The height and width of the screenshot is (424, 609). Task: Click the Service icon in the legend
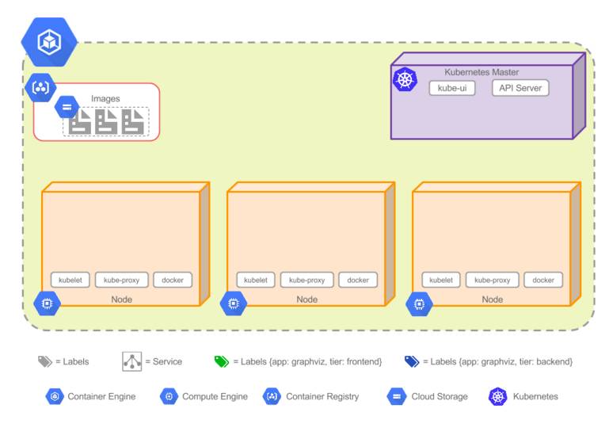[x=132, y=361]
